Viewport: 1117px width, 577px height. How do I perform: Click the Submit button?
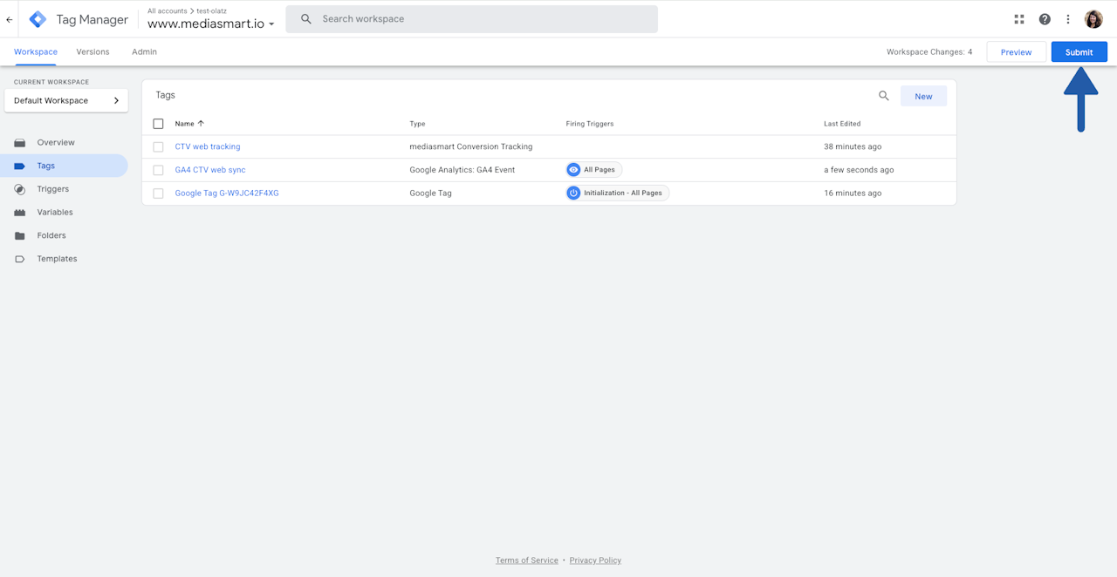coord(1079,52)
